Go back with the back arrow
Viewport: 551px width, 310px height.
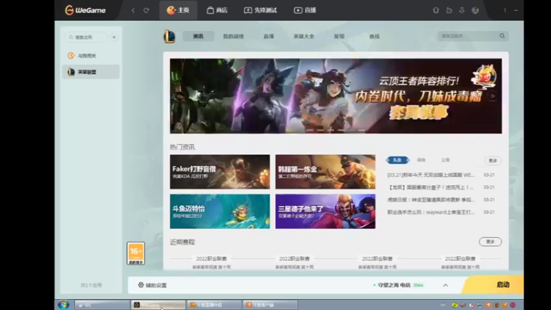click(x=133, y=10)
